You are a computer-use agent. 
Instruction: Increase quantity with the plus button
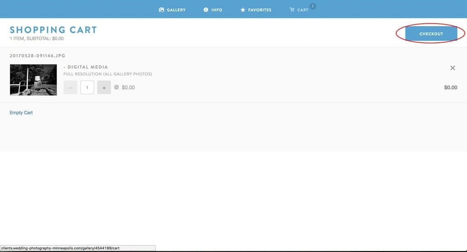tap(104, 87)
